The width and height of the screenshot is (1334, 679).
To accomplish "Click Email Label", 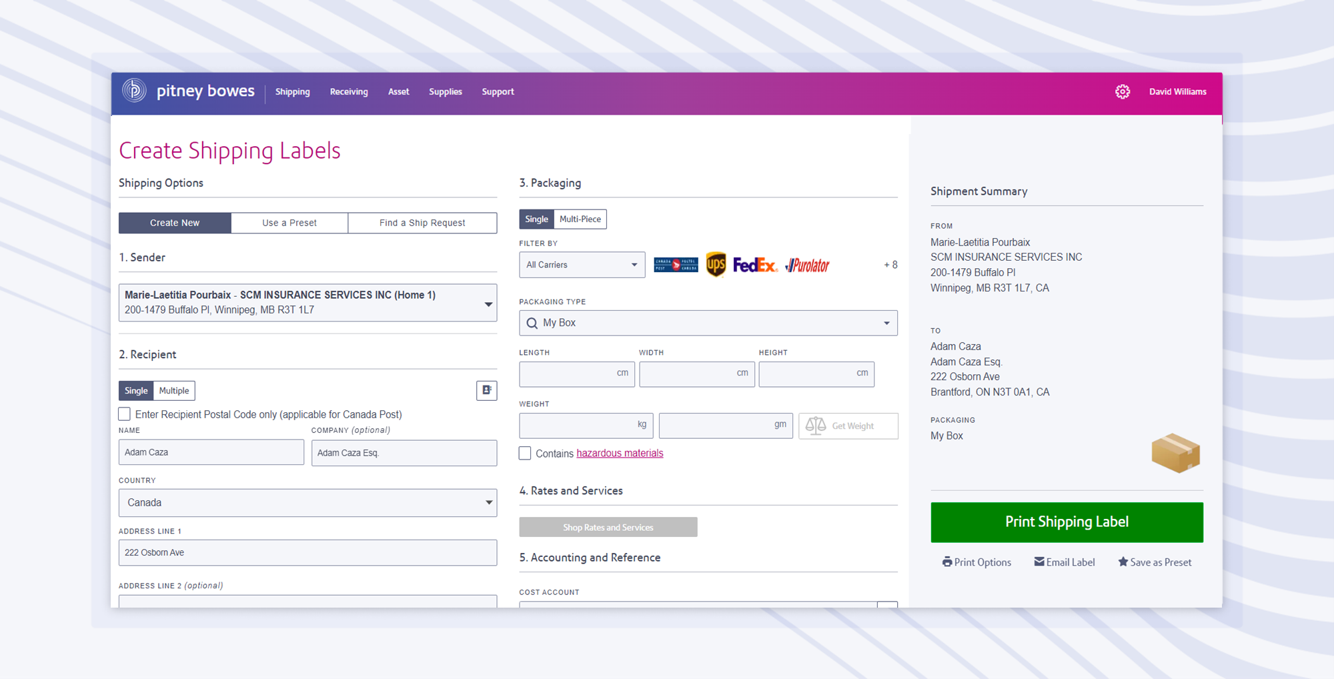I will tap(1065, 562).
